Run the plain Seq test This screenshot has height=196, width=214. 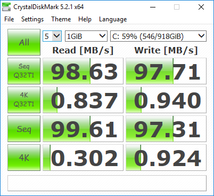point(24,129)
